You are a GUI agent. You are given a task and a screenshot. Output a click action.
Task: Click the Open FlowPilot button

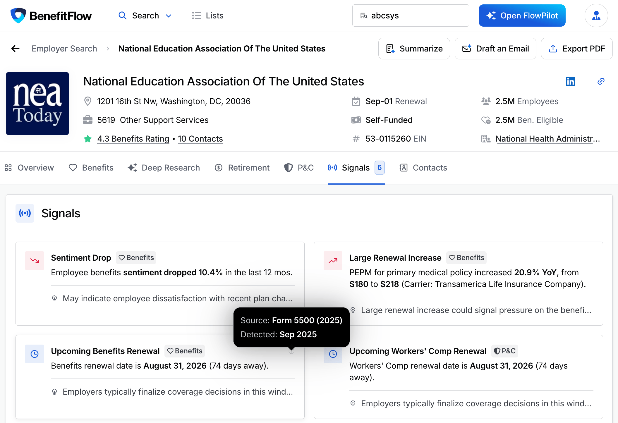(x=522, y=16)
